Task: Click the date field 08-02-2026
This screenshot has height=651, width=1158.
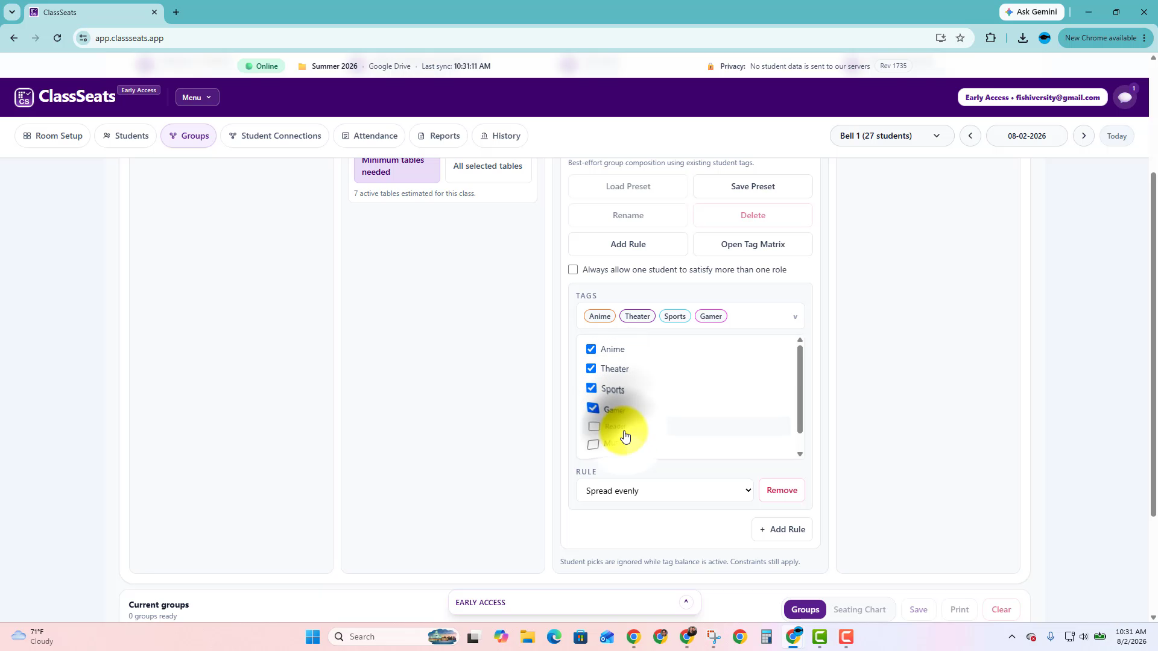Action: 1027,136
